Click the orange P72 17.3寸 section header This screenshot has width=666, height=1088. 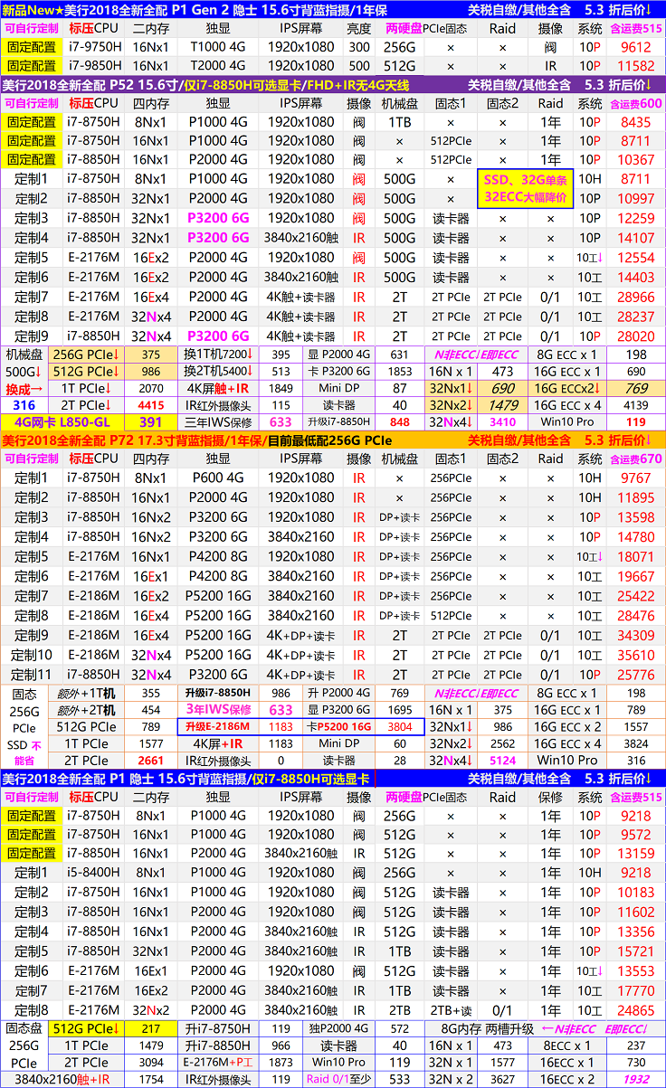click(x=226, y=440)
